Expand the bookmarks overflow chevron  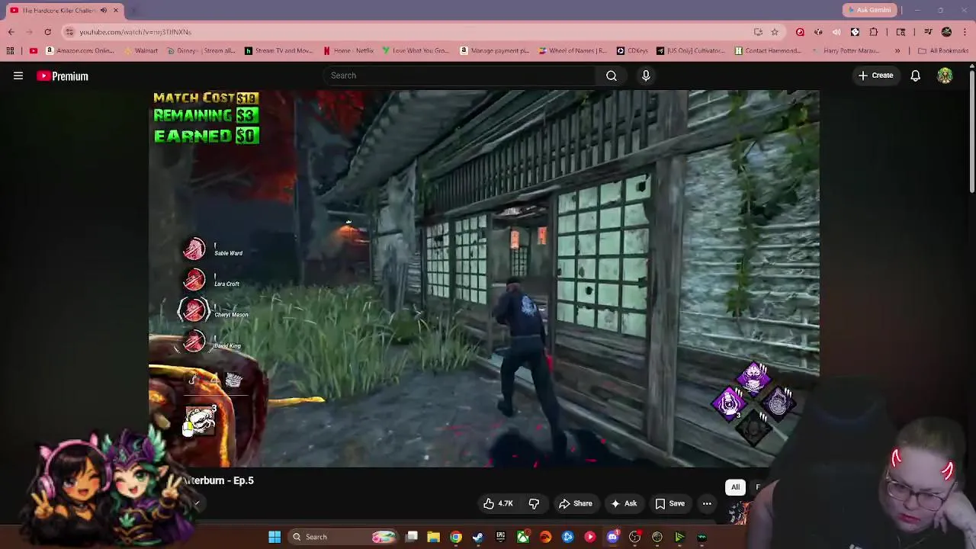point(897,51)
